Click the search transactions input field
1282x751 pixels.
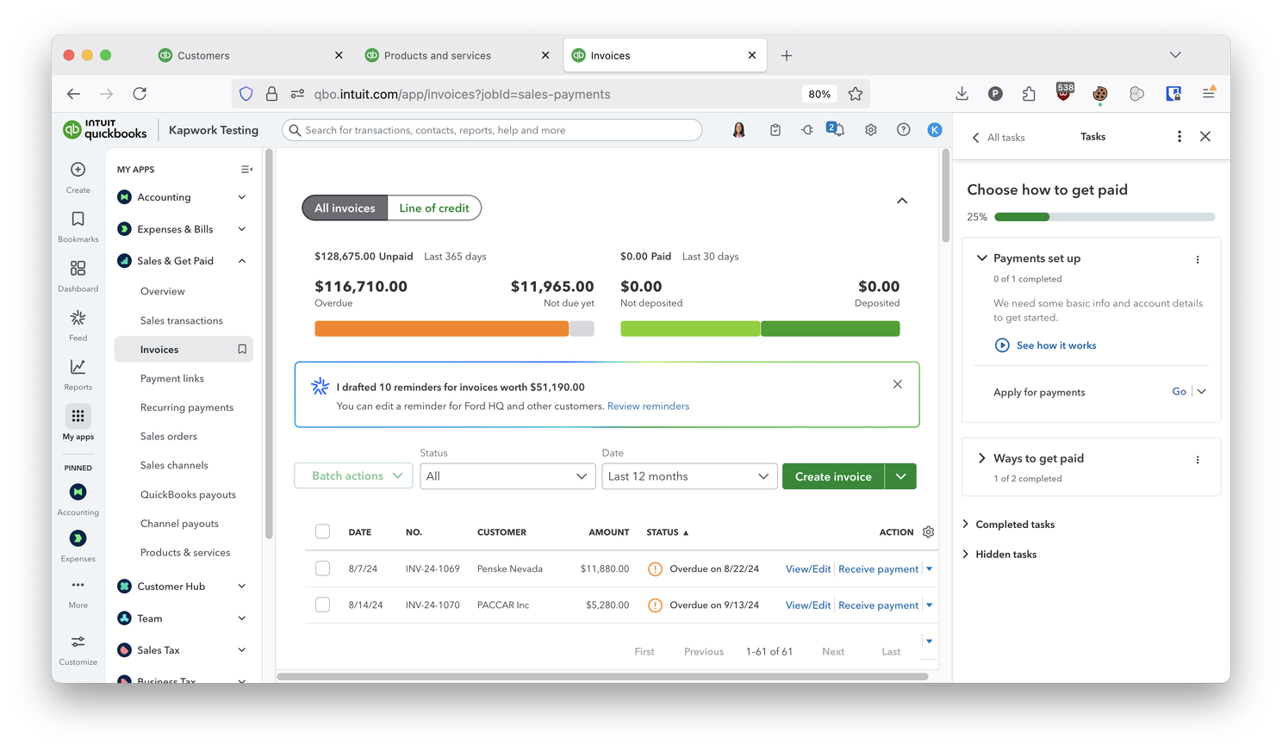pyautogui.click(x=500, y=130)
